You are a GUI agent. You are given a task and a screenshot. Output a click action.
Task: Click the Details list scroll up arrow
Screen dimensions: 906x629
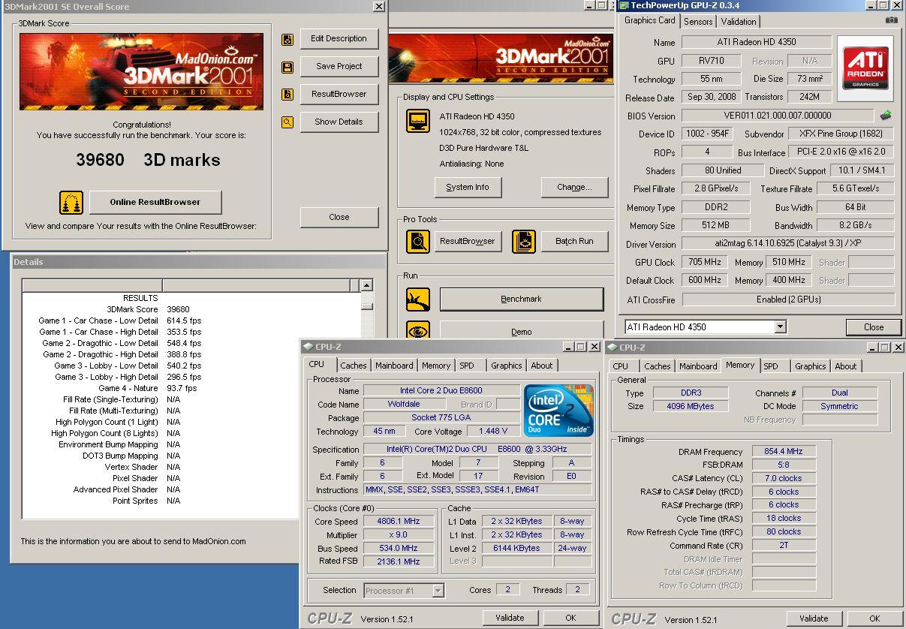pyautogui.click(x=366, y=286)
